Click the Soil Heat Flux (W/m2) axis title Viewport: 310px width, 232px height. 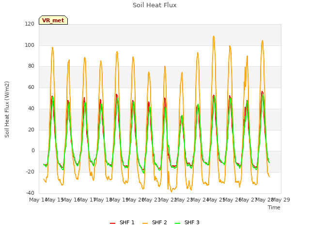(7, 109)
